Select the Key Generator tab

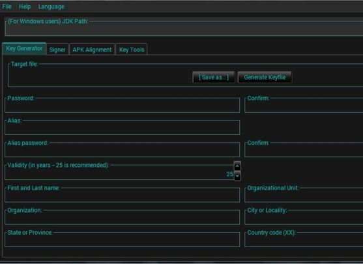[24, 49]
